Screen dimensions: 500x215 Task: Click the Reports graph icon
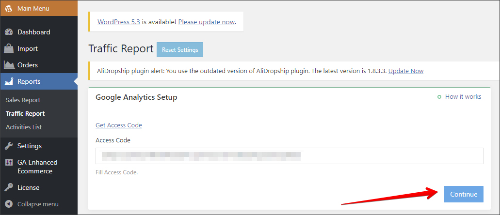[9, 81]
